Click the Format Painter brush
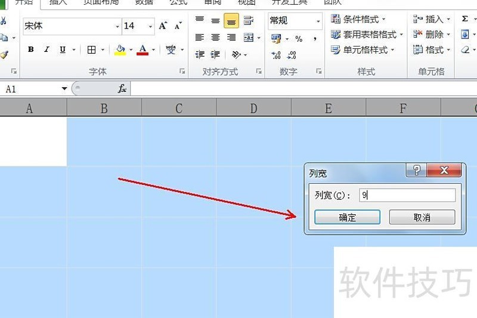This screenshot has height=318, width=477. [4, 55]
